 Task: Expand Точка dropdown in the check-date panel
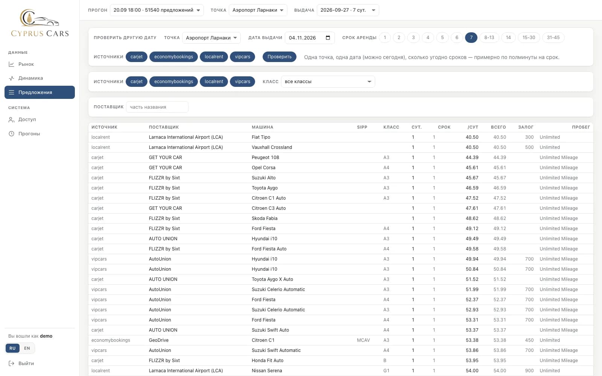point(211,38)
